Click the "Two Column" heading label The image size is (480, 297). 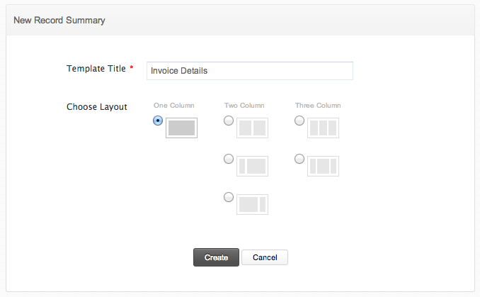(x=244, y=106)
